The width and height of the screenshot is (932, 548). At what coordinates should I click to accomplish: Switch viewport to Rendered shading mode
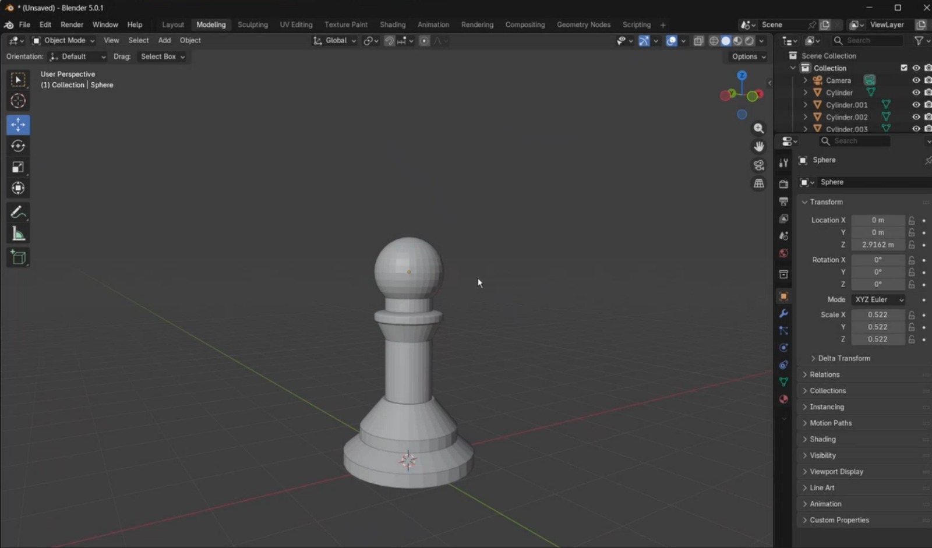click(750, 41)
